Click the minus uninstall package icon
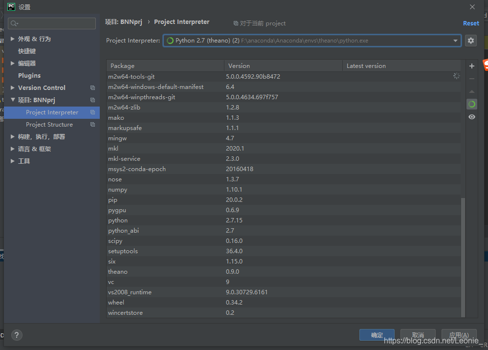 [472, 79]
